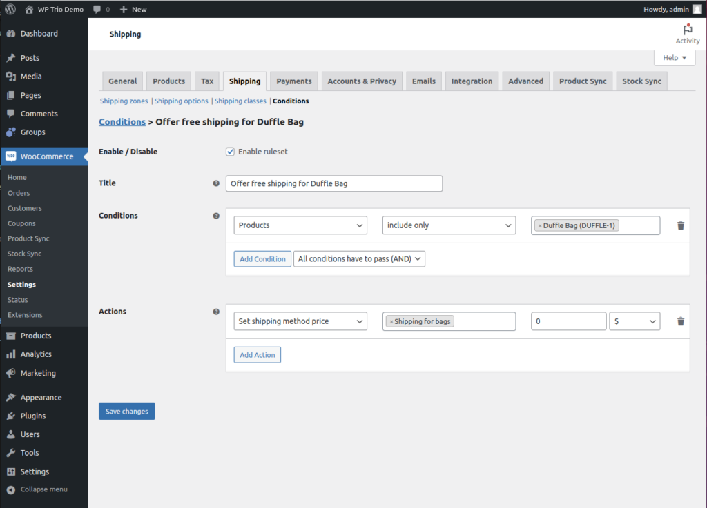The width and height of the screenshot is (707, 508).
Task: Switch to the Payments tab
Action: coord(293,81)
